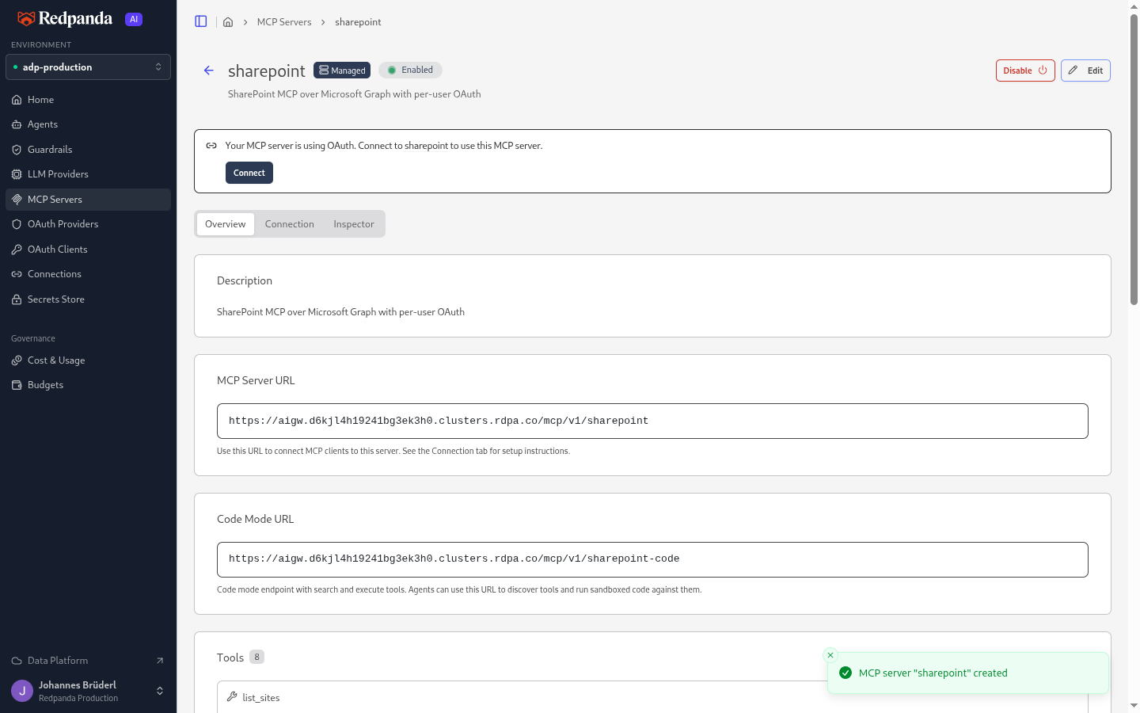
Task: Click the sharepoint breadcrumb text
Action: pos(358,22)
